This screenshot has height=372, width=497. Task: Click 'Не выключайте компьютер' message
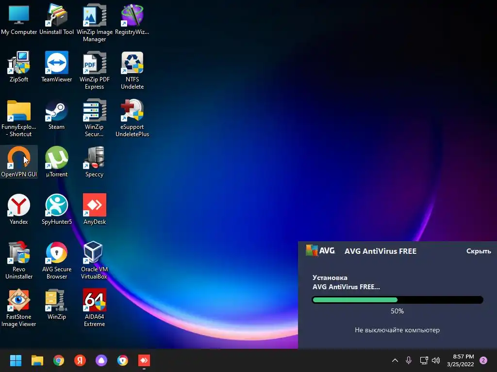click(397, 330)
